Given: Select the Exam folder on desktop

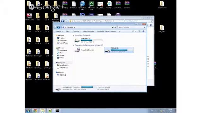Looking at the screenshot, I should pos(29,29).
